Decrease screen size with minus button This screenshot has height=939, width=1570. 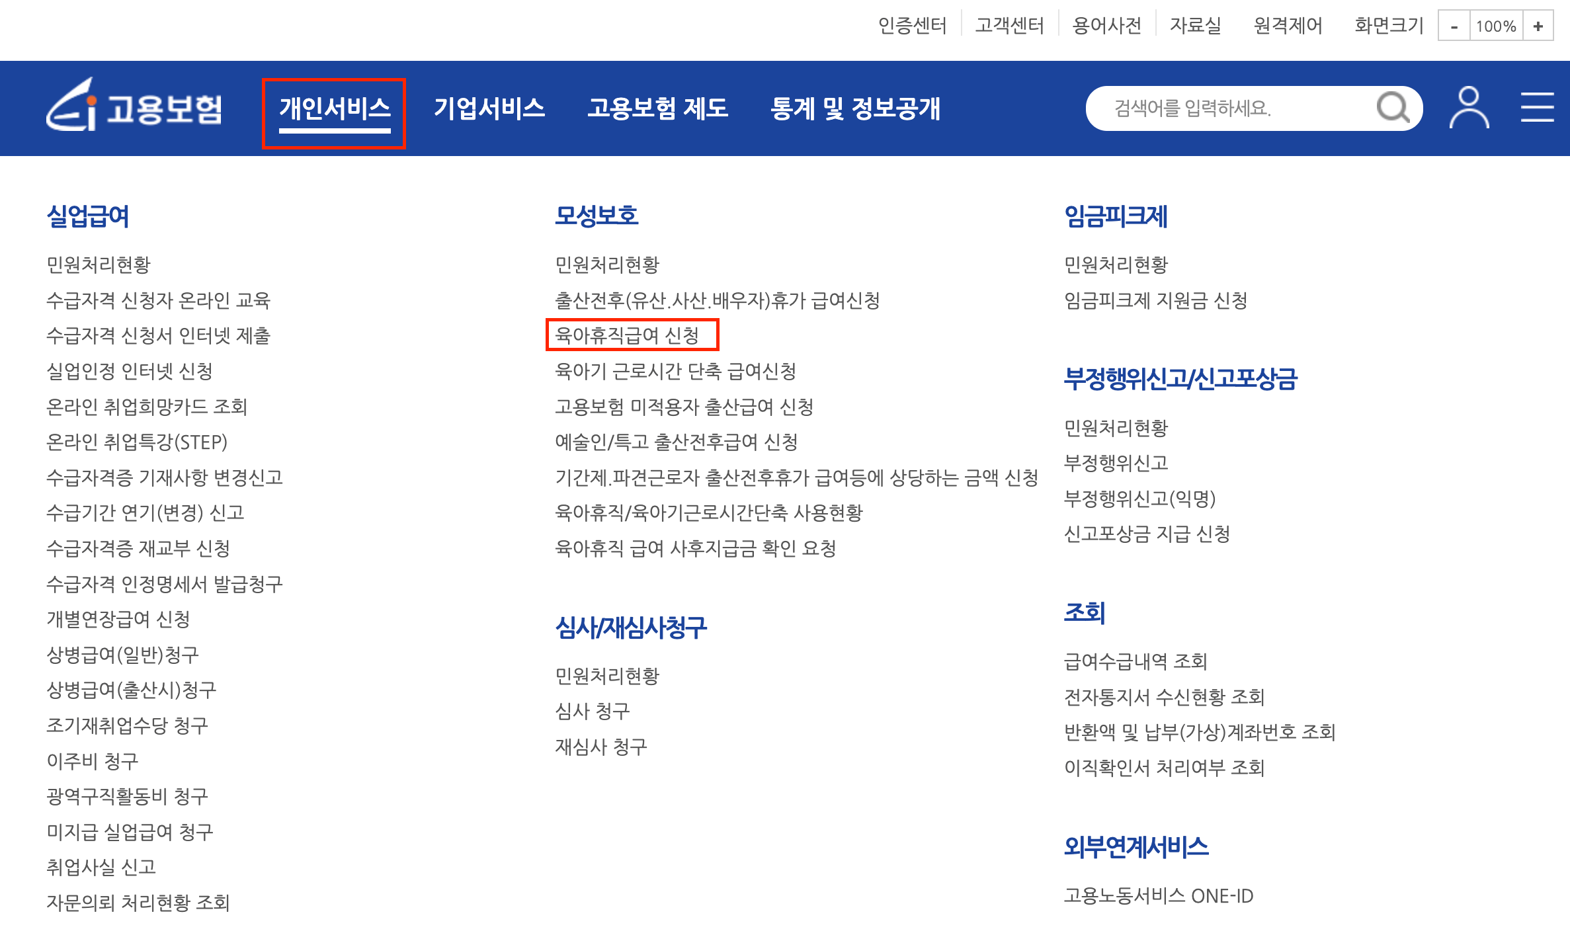point(1454,26)
